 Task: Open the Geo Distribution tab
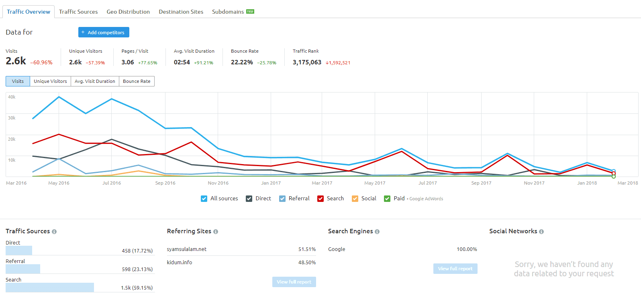point(128,12)
